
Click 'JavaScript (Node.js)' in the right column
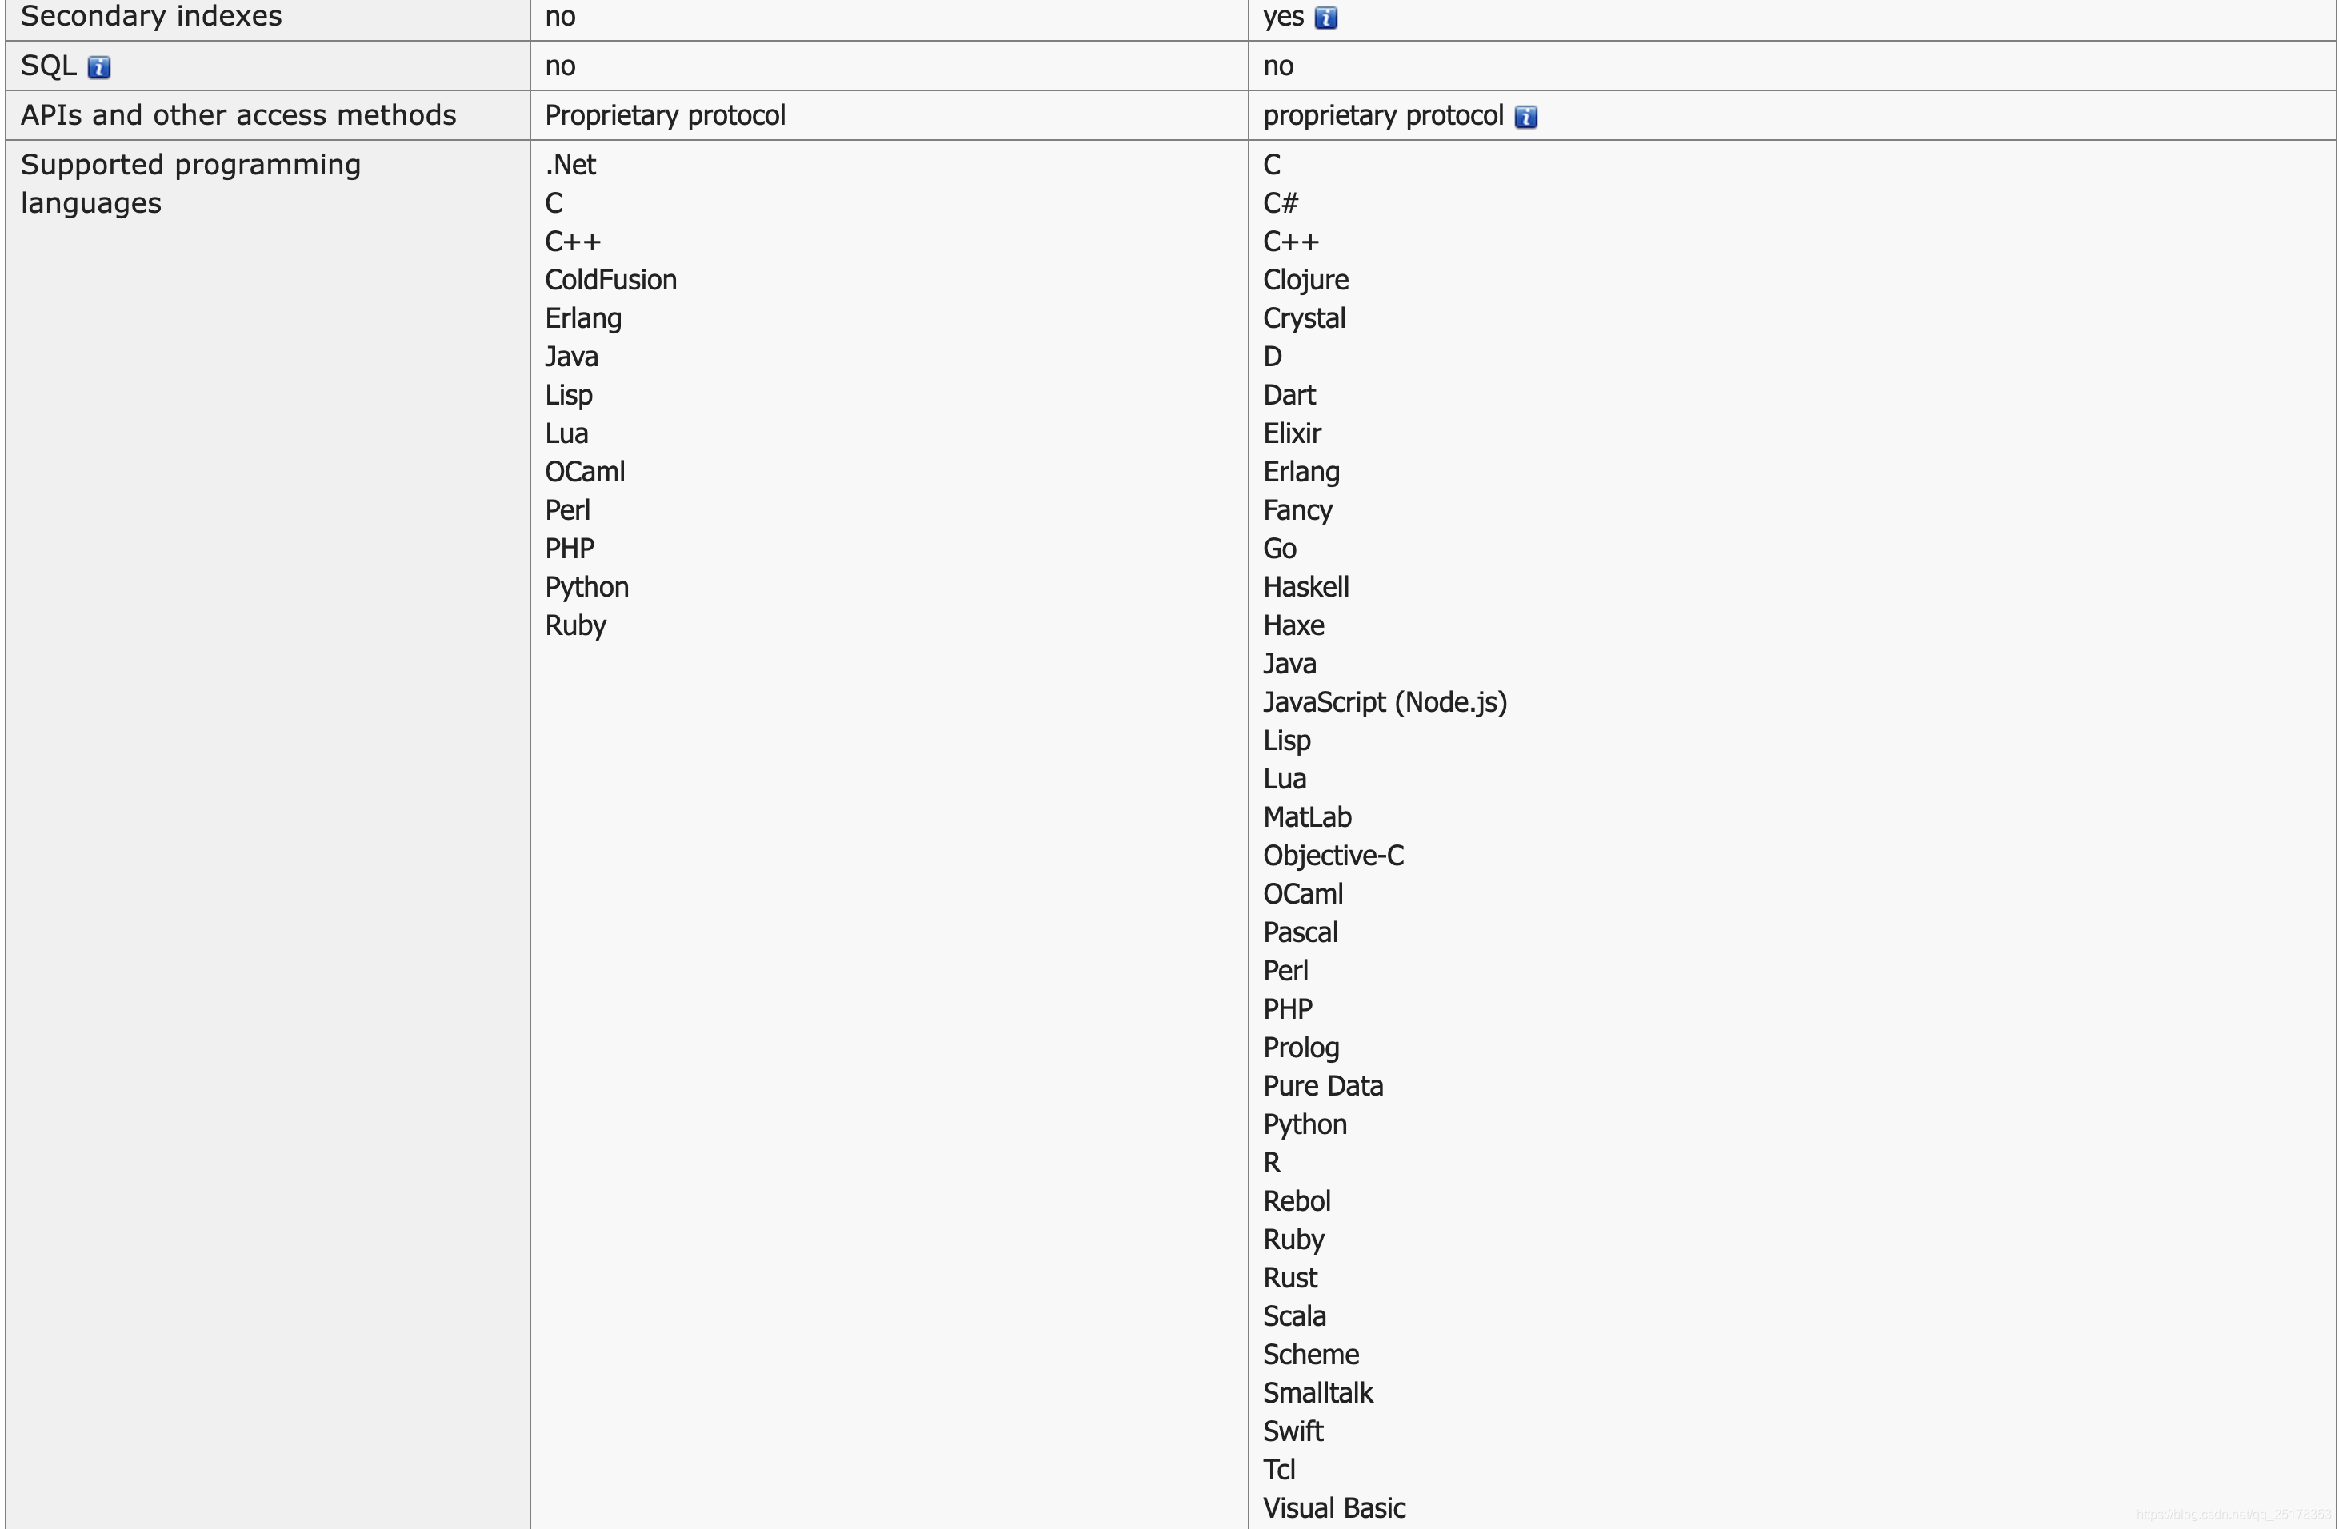pyautogui.click(x=1385, y=703)
